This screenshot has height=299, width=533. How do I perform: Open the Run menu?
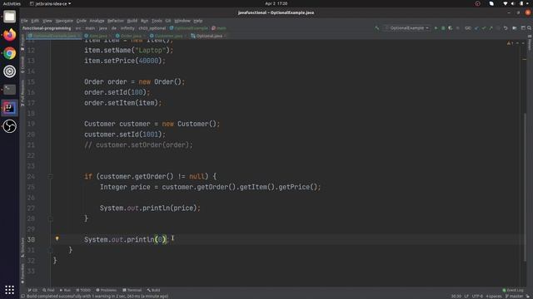coord(144,21)
